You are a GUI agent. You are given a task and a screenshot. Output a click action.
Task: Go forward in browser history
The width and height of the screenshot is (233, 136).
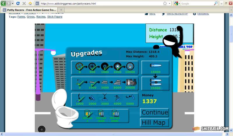(8, 3)
